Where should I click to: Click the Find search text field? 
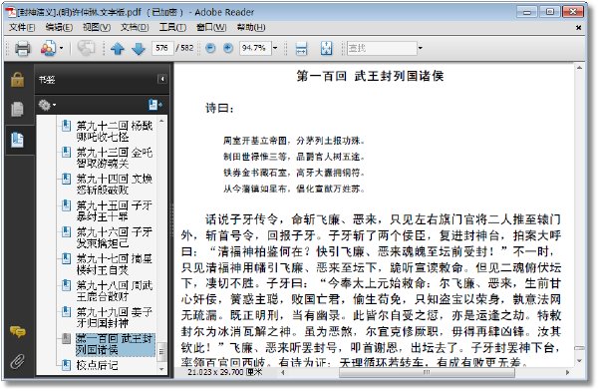(x=382, y=48)
